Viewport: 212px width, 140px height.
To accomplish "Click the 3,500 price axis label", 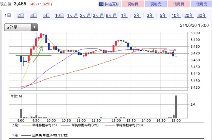I will pos(195,33).
